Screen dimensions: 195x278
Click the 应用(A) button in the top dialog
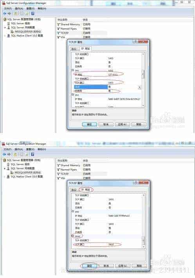[x=123, y=124]
